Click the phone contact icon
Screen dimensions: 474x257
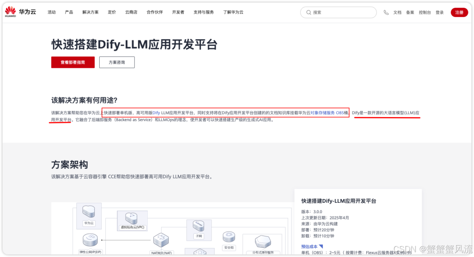coord(386,12)
